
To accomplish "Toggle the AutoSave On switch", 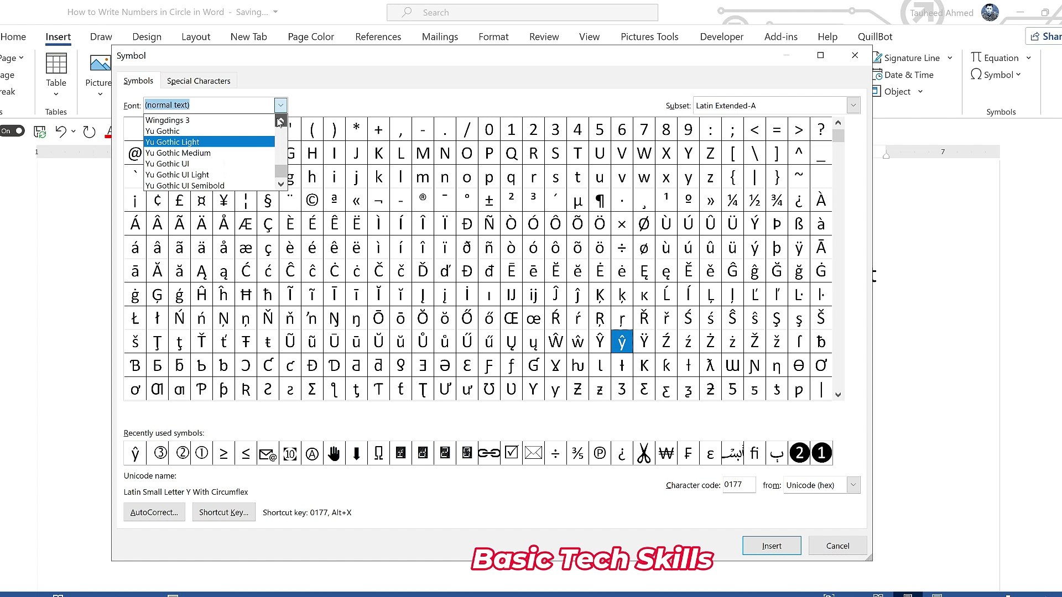I will pyautogui.click(x=13, y=131).
